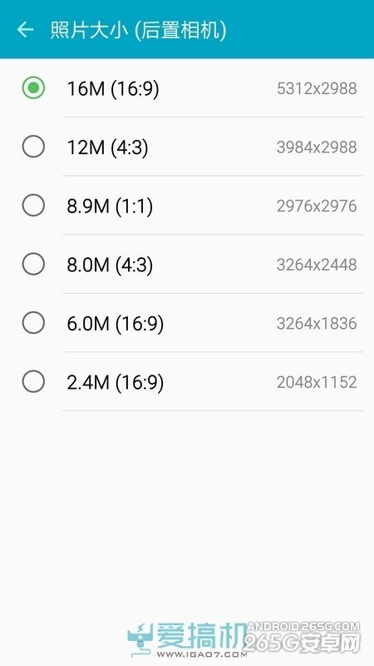Choose the 8.9M (1:1) label text
This screenshot has height=666, width=374.
point(110,206)
